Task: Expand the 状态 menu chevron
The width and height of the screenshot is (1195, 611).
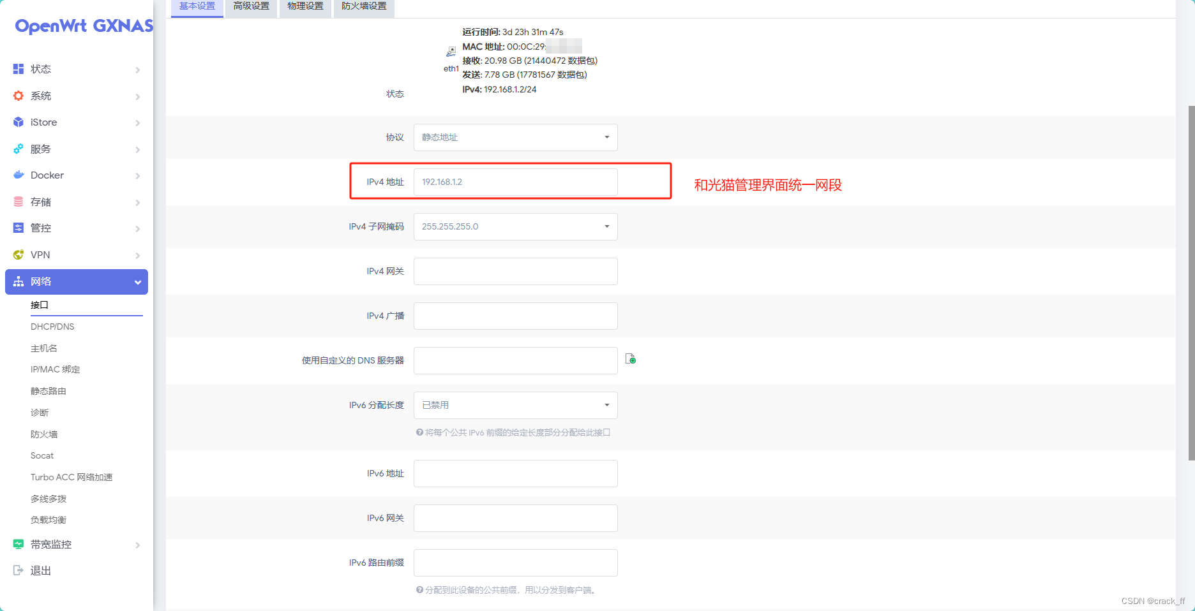Action: pyautogui.click(x=138, y=70)
